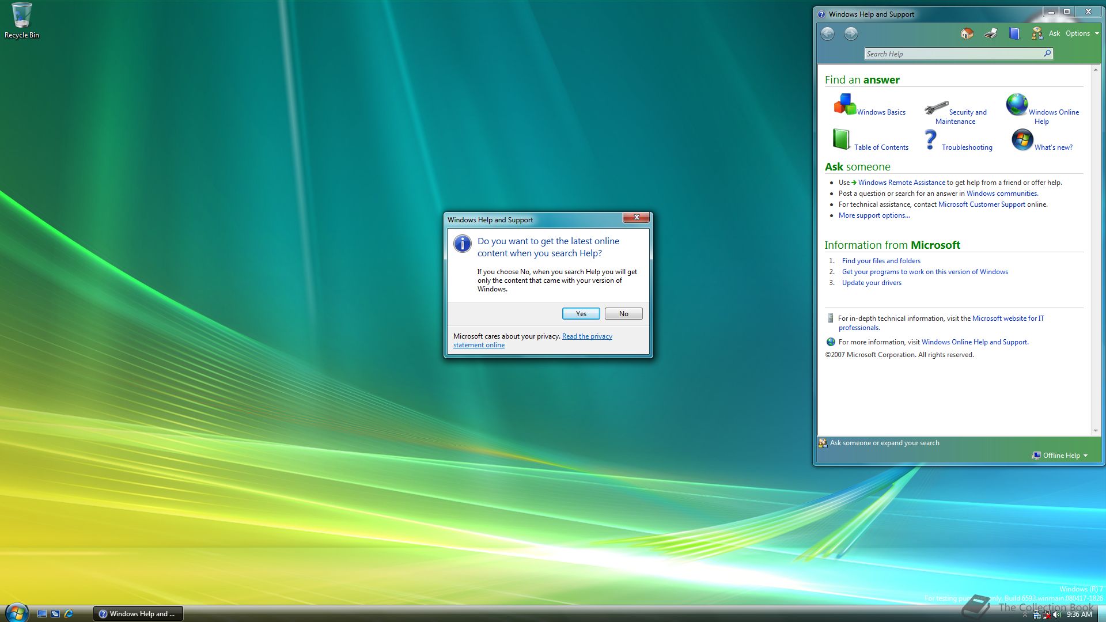Open Microsoft website for IT professionals link
1106x622 pixels.
click(1008, 318)
